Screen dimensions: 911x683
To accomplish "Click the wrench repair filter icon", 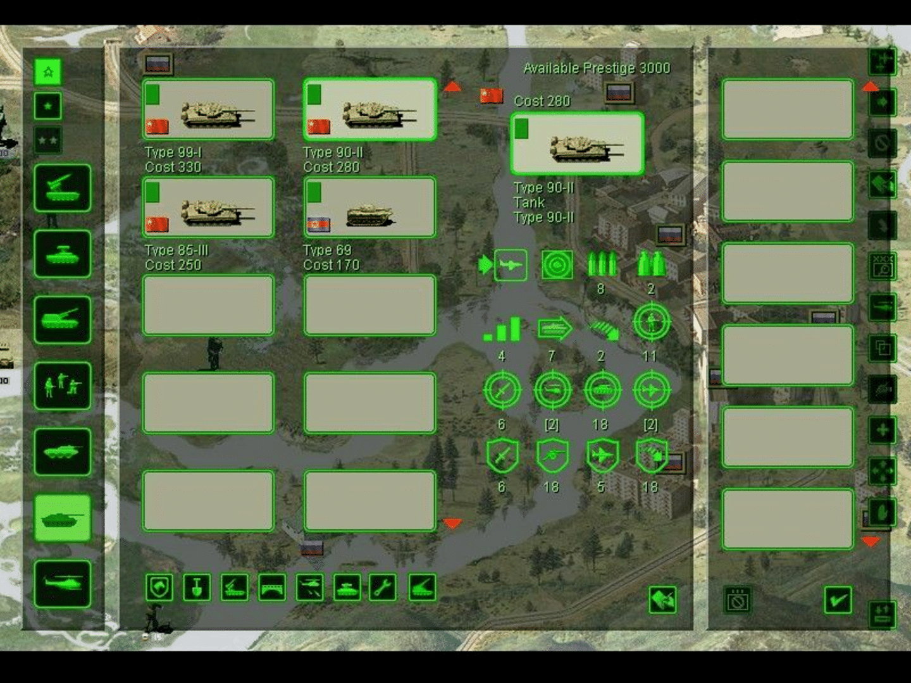I will 383,588.
